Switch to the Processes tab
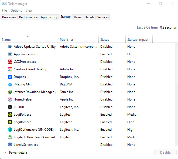The height and width of the screenshot is (159, 178). point(9,17)
